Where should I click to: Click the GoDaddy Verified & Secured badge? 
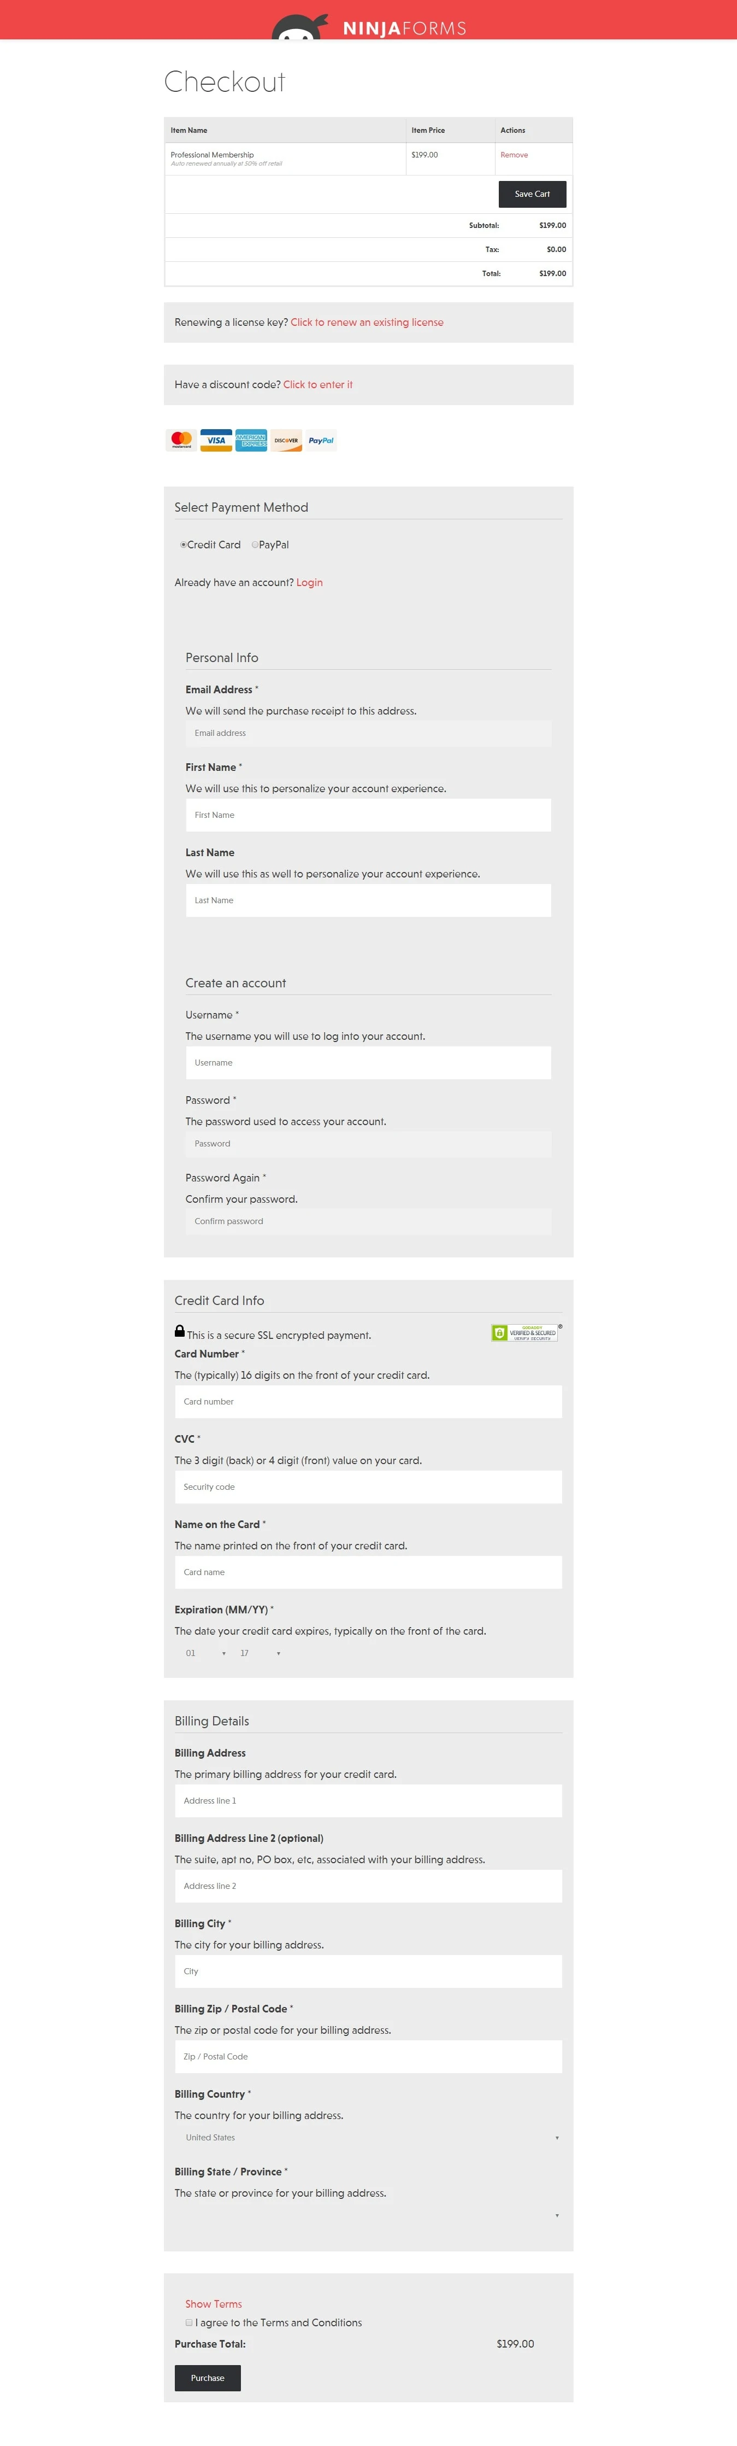coord(526,1332)
